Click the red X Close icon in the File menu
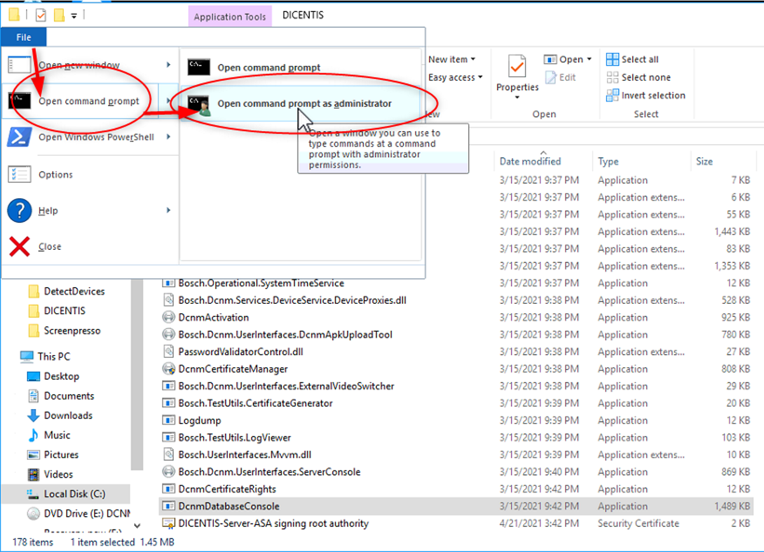The image size is (764, 552). [19, 246]
